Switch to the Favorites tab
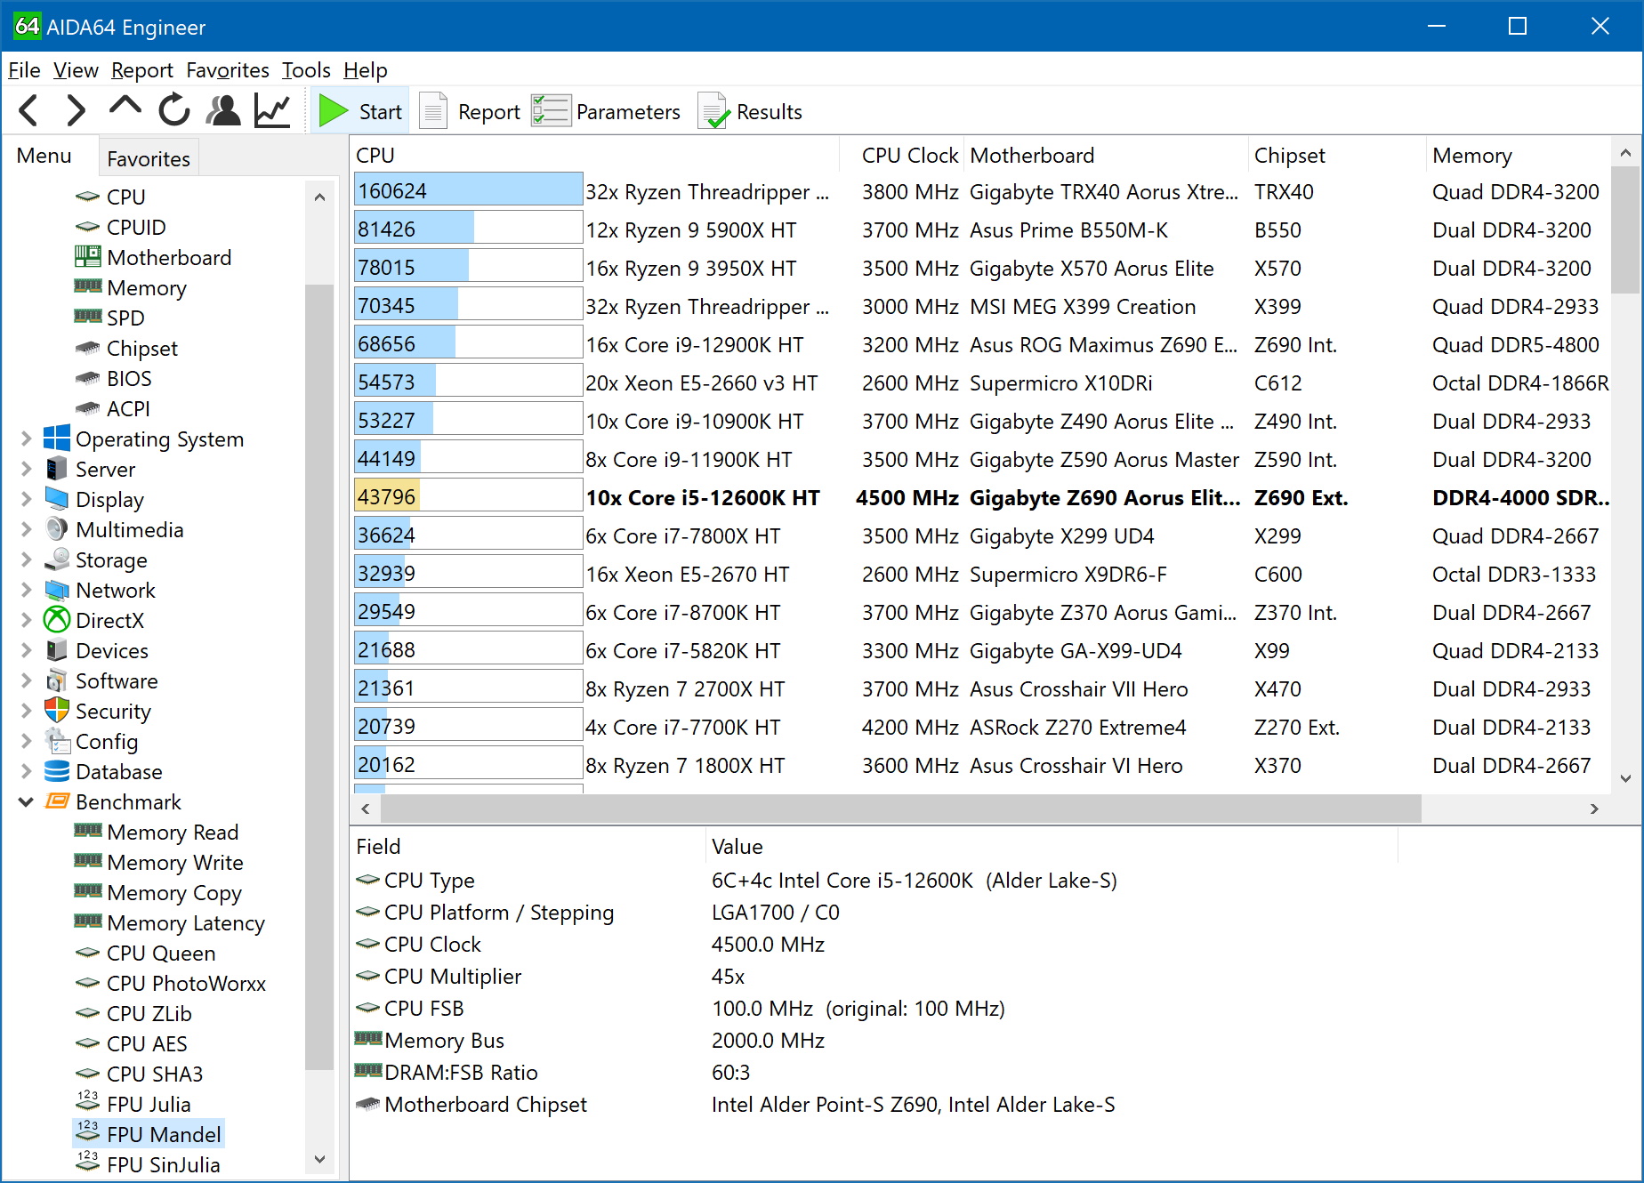 [x=149, y=158]
